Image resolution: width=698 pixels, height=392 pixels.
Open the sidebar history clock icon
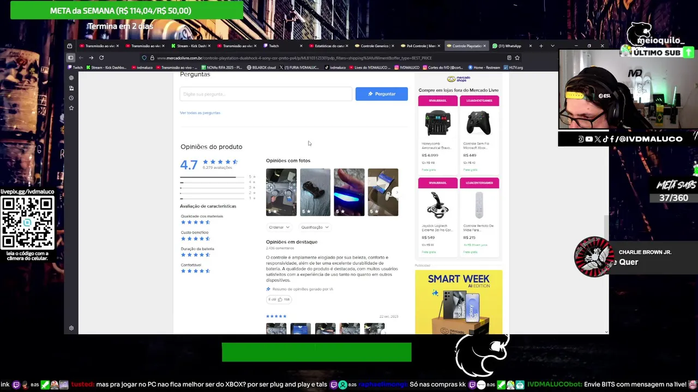point(71,98)
